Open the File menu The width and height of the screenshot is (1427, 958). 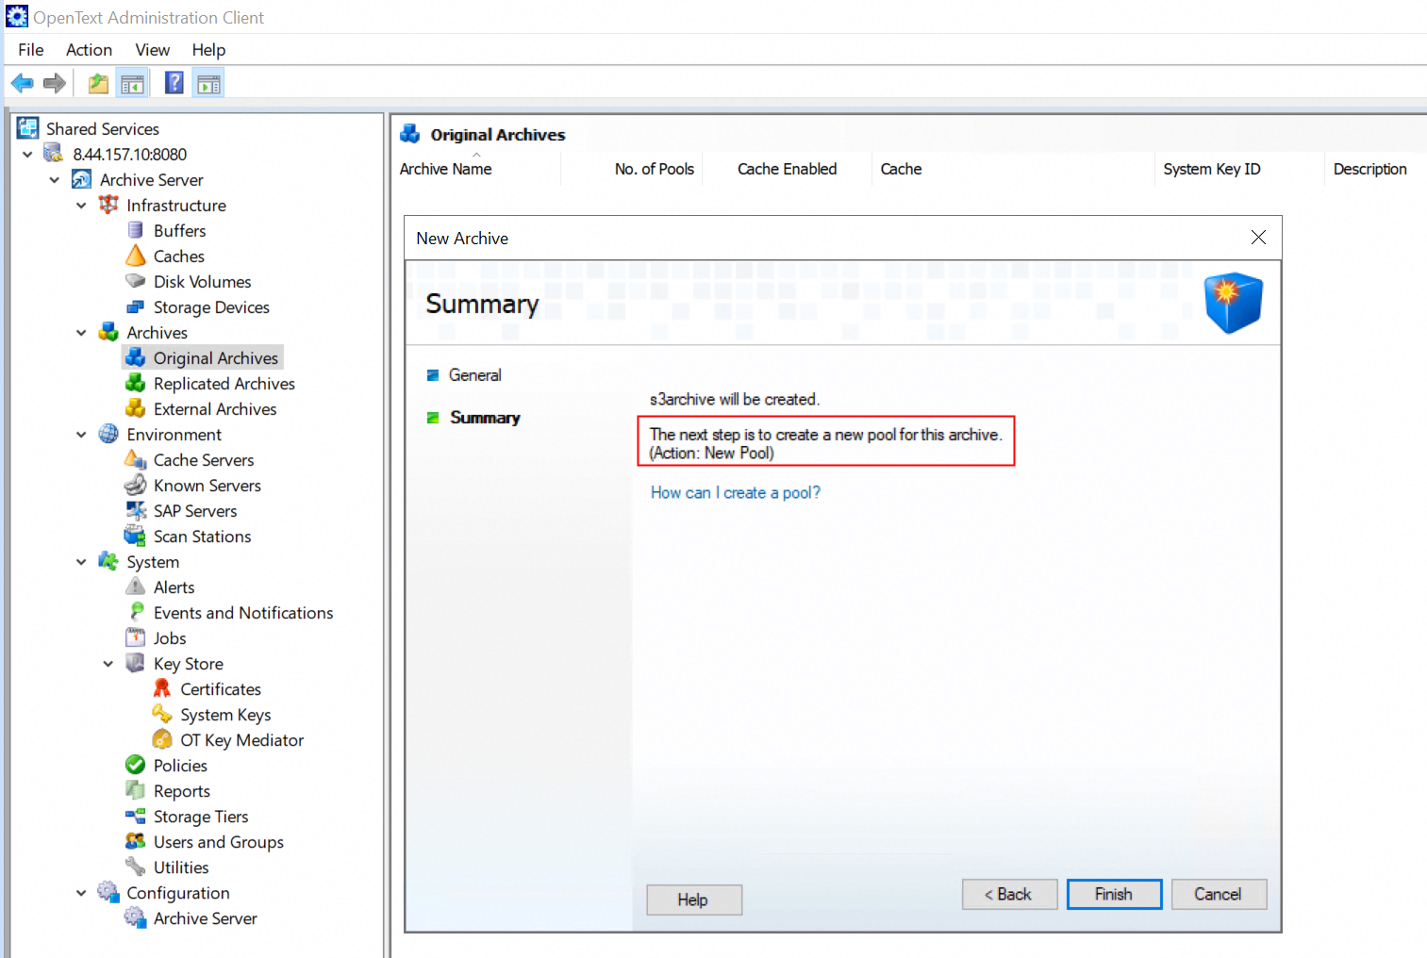coord(31,50)
